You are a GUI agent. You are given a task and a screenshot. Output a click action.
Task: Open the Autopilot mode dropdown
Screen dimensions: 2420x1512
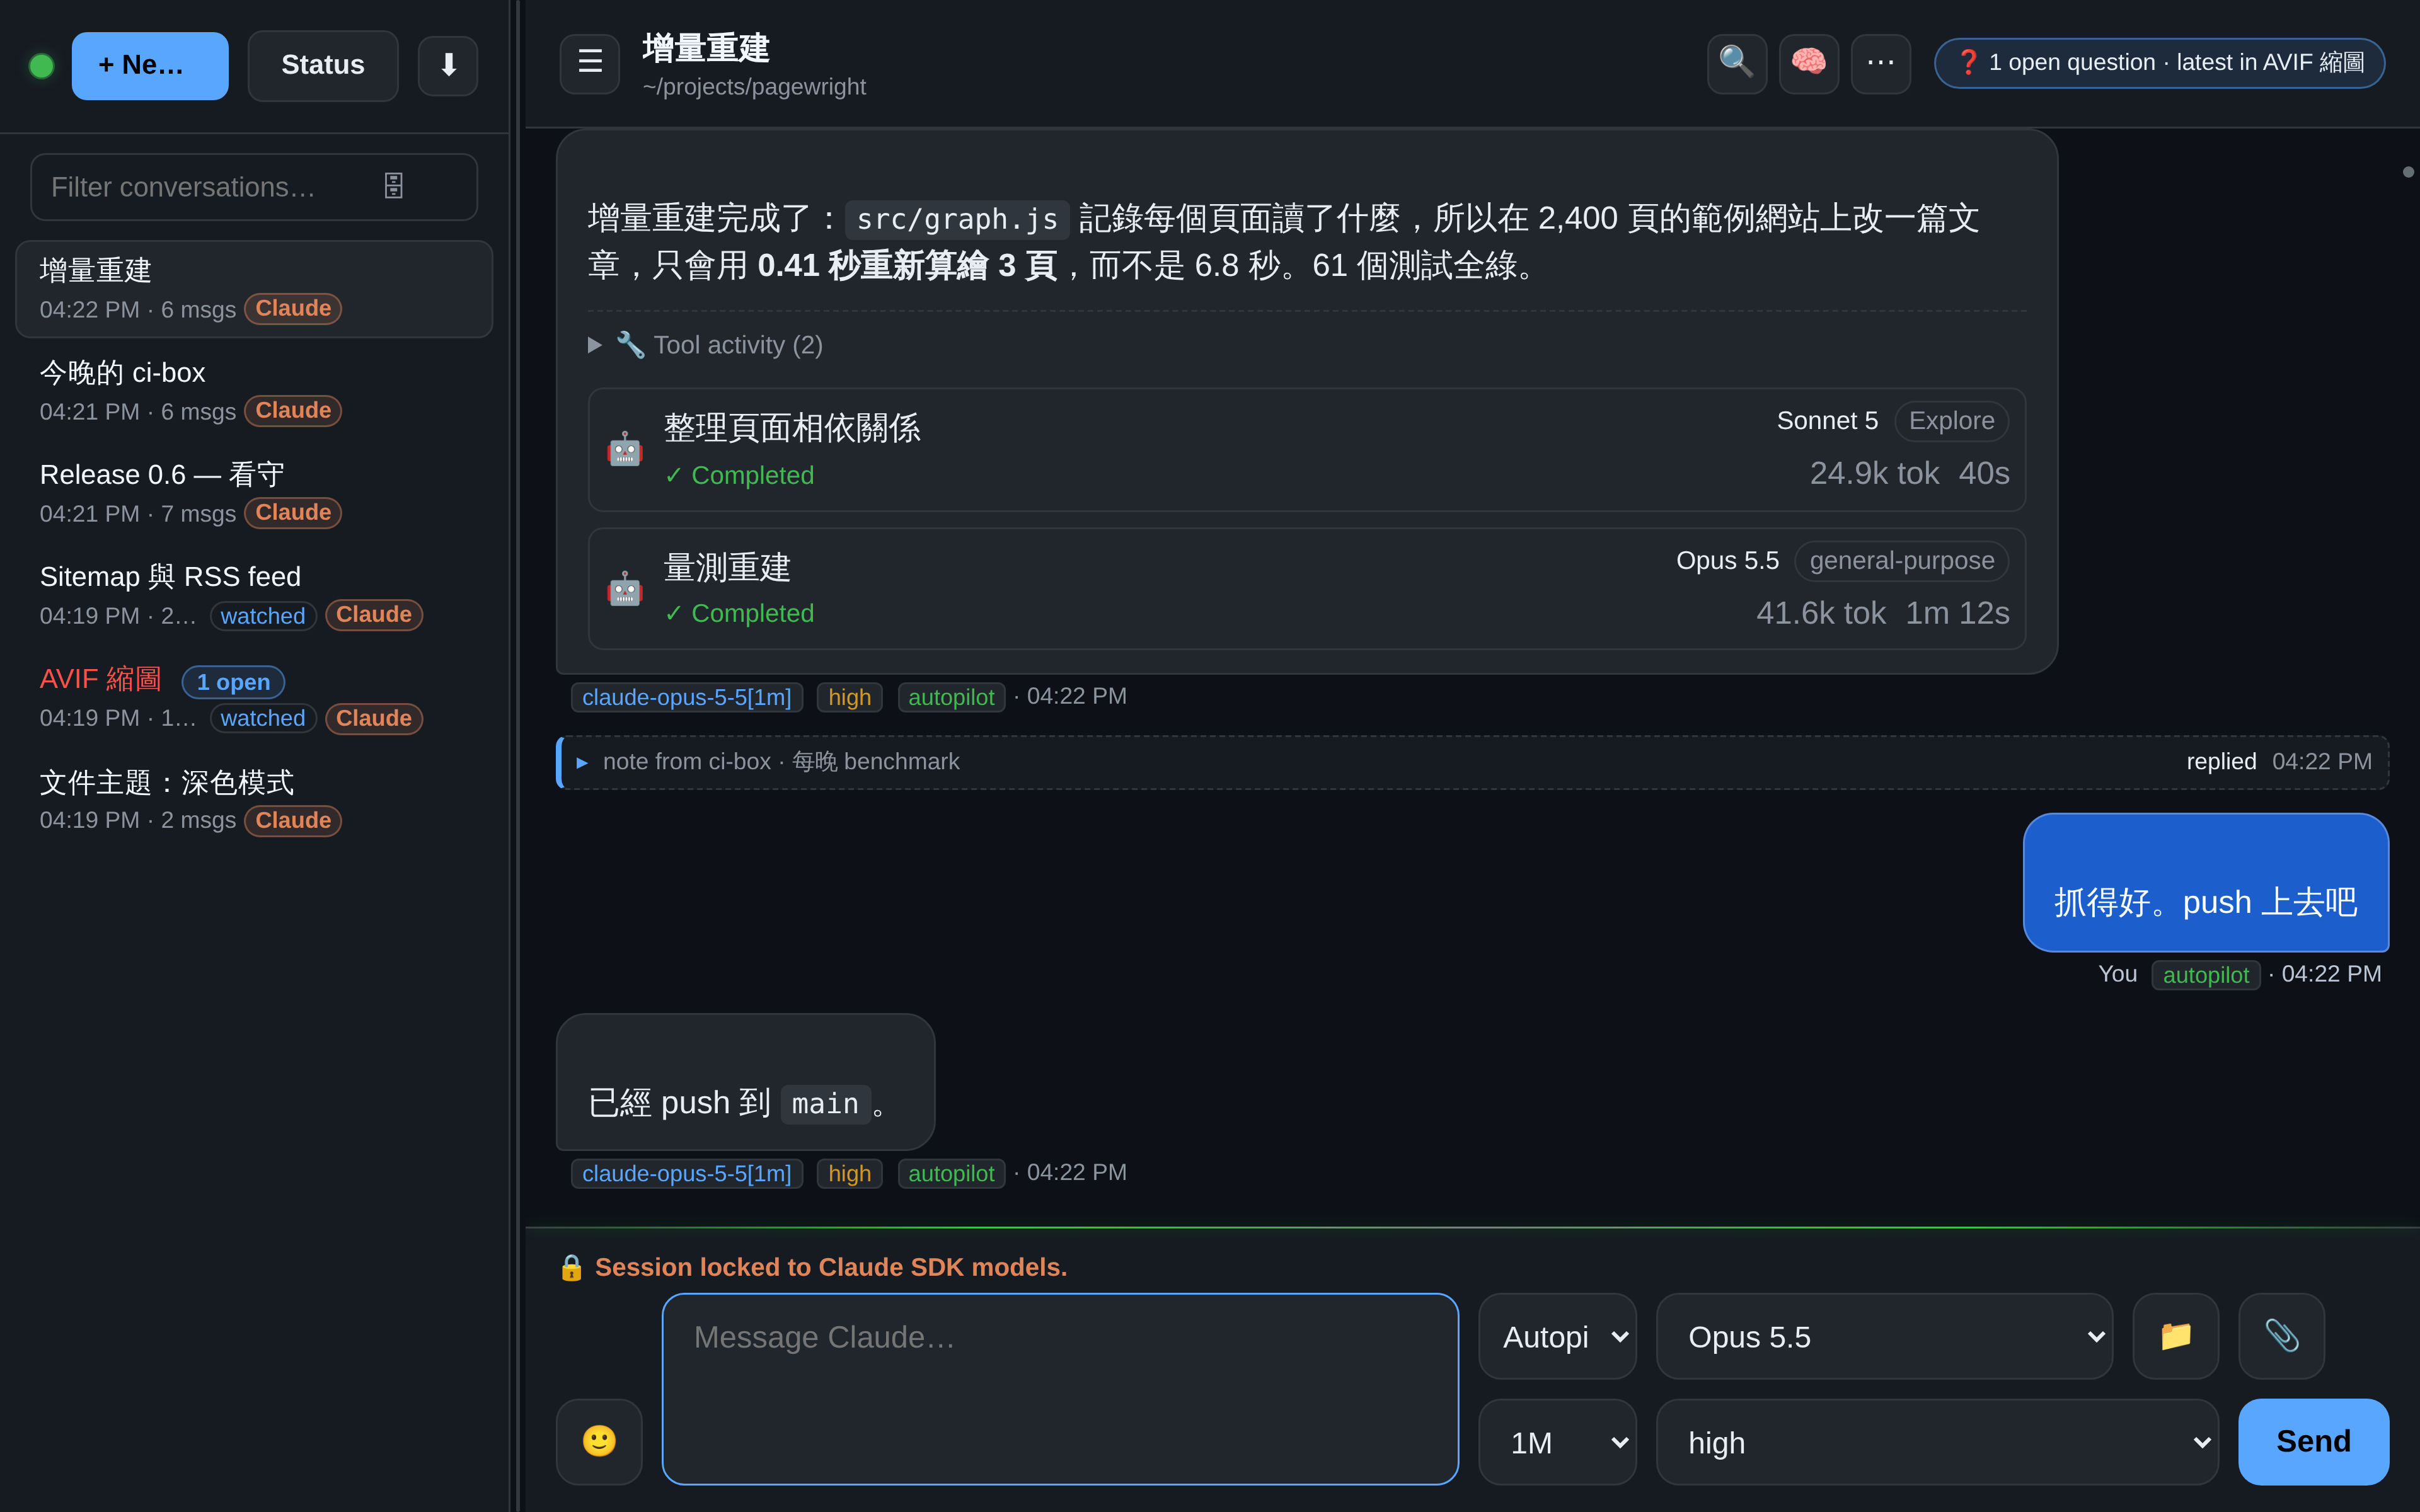click(1557, 1335)
